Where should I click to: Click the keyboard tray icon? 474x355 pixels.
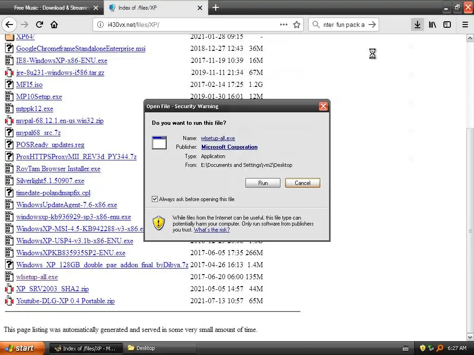click(x=405, y=349)
